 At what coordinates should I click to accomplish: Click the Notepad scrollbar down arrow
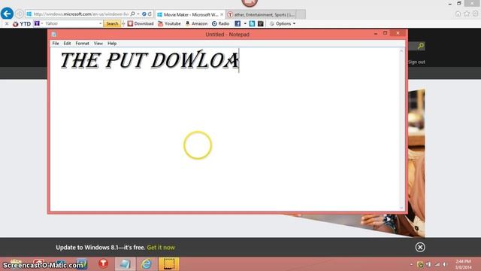coord(401,208)
